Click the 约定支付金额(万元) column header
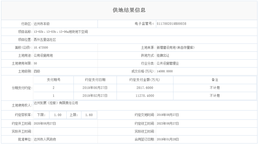258x144 pixels. point(145,80)
